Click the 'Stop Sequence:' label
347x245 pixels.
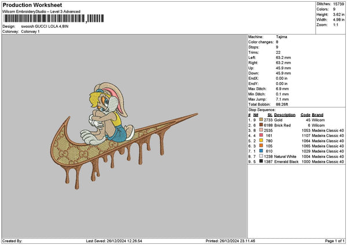pyautogui.click(x=262, y=110)
